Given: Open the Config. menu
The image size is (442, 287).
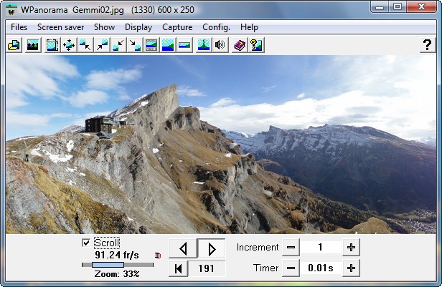Looking at the screenshot, I should (216, 27).
